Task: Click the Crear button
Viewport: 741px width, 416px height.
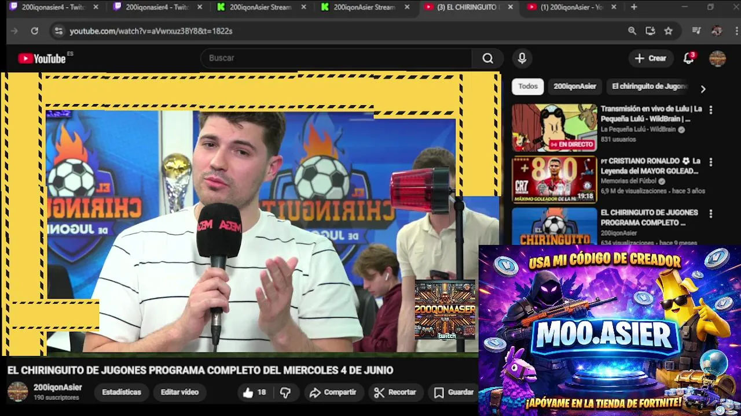Action: 651,58
